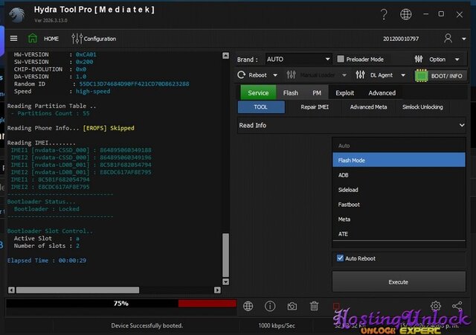476x335 pixels.
Task: Open the help question mark icon
Action: pos(384,14)
